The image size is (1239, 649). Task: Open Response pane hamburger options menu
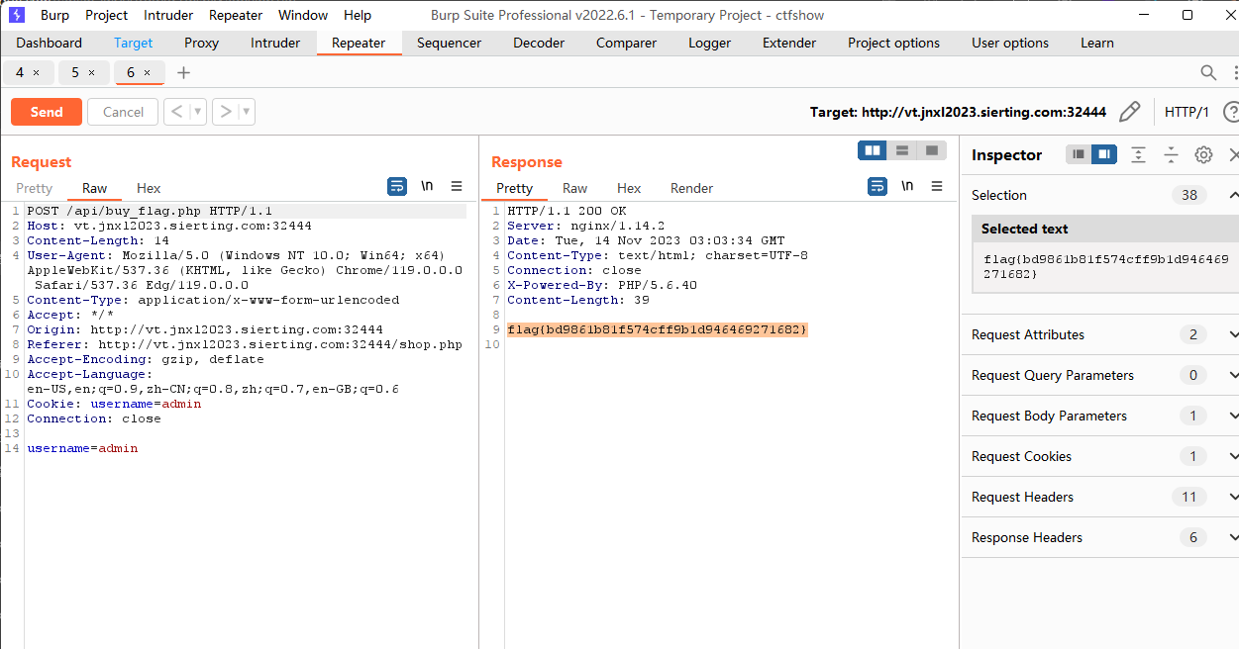[937, 186]
